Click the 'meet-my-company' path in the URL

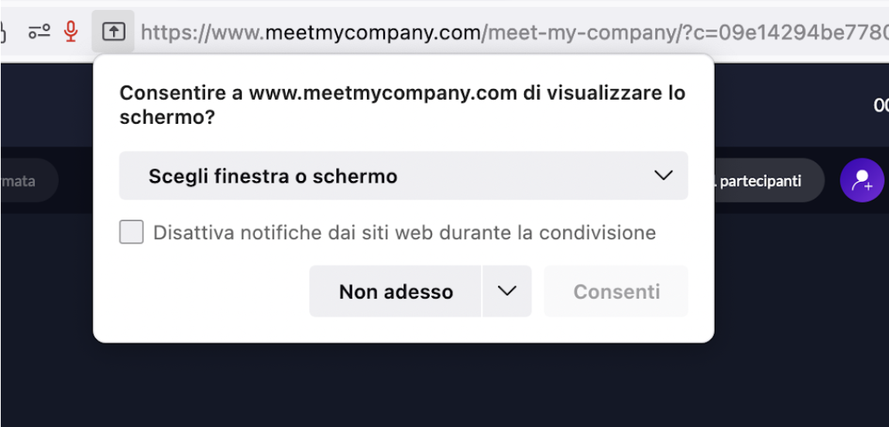click(577, 32)
